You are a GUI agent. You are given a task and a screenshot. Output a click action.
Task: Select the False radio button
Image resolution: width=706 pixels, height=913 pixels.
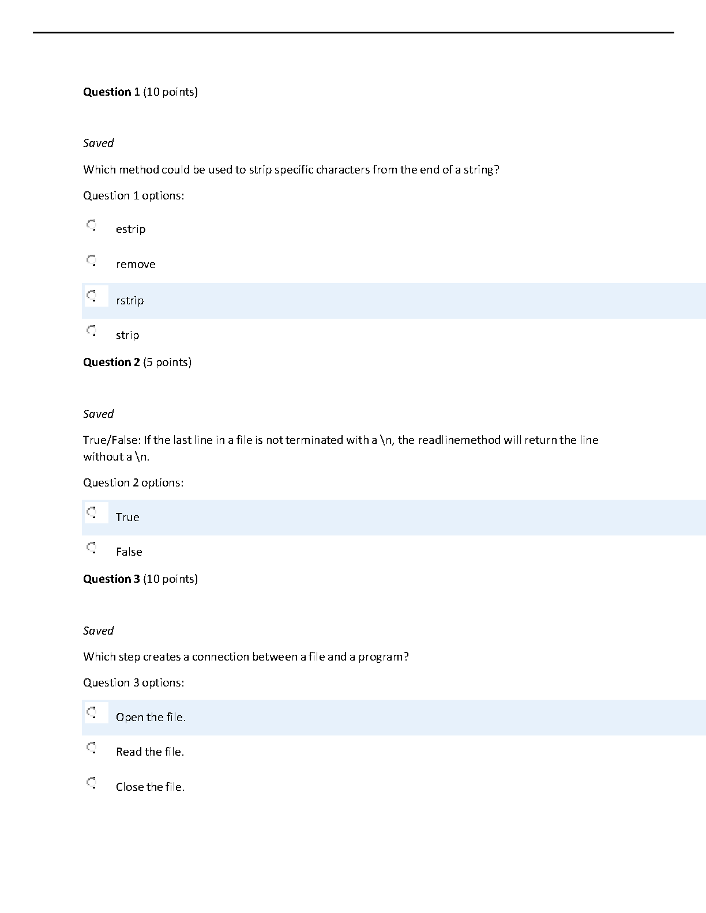tap(92, 547)
